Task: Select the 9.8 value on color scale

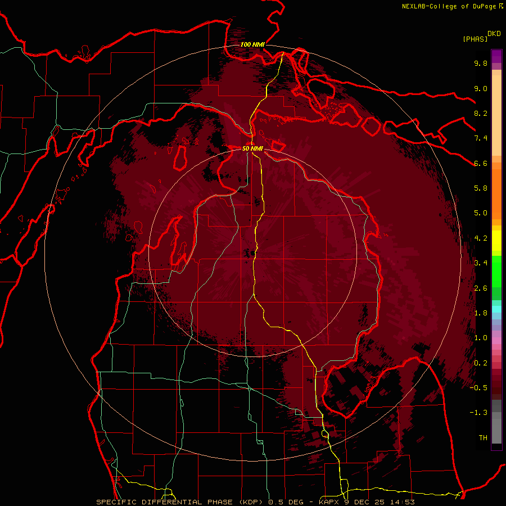Action: [x=481, y=63]
